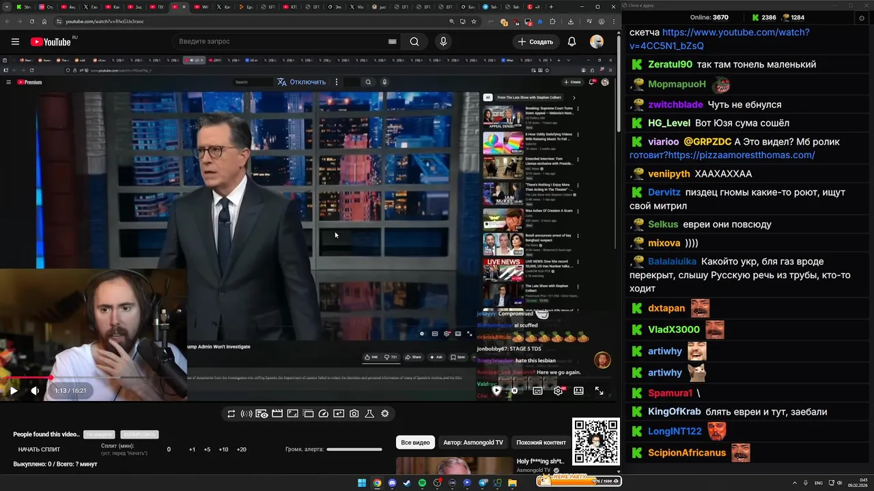The height and width of the screenshot is (491, 874).
Task: Click the clapperboard icon in extension toolbar
Action: pyautogui.click(x=277, y=413)
